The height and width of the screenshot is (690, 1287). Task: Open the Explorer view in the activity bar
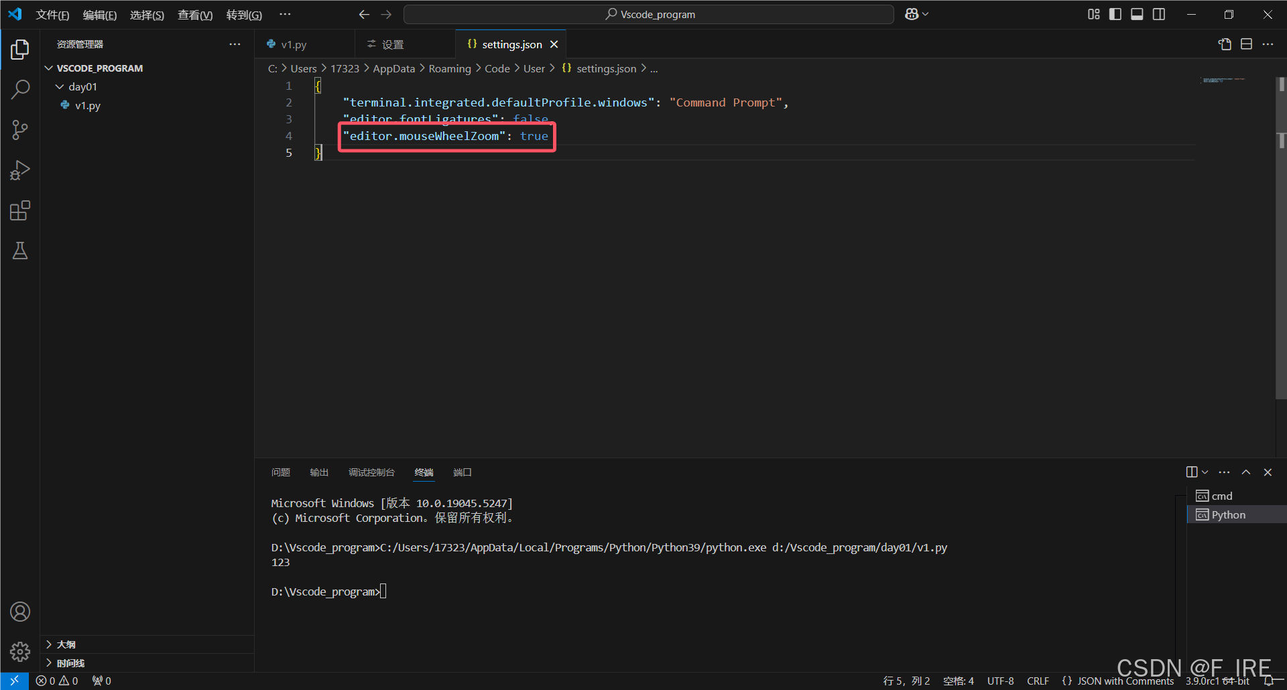coord(20,50)
